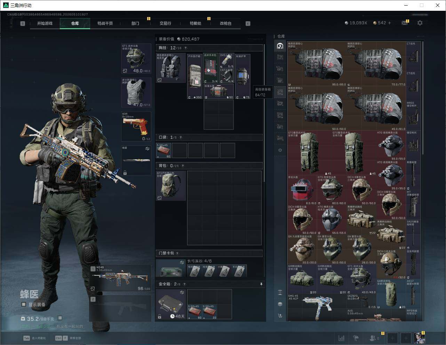Swap the keycard case using arrows icon
446x345 pixels.
coord(182,262)
